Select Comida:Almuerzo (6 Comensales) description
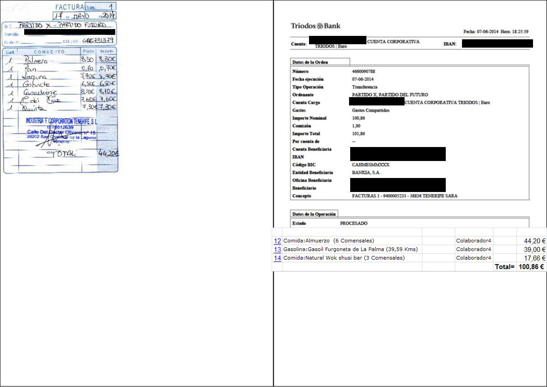The width and height of the screenshot is (547, 387). point(329,241)
